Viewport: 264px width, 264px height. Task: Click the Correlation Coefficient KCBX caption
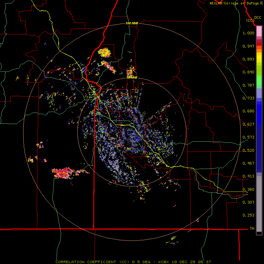coord(133,262)
